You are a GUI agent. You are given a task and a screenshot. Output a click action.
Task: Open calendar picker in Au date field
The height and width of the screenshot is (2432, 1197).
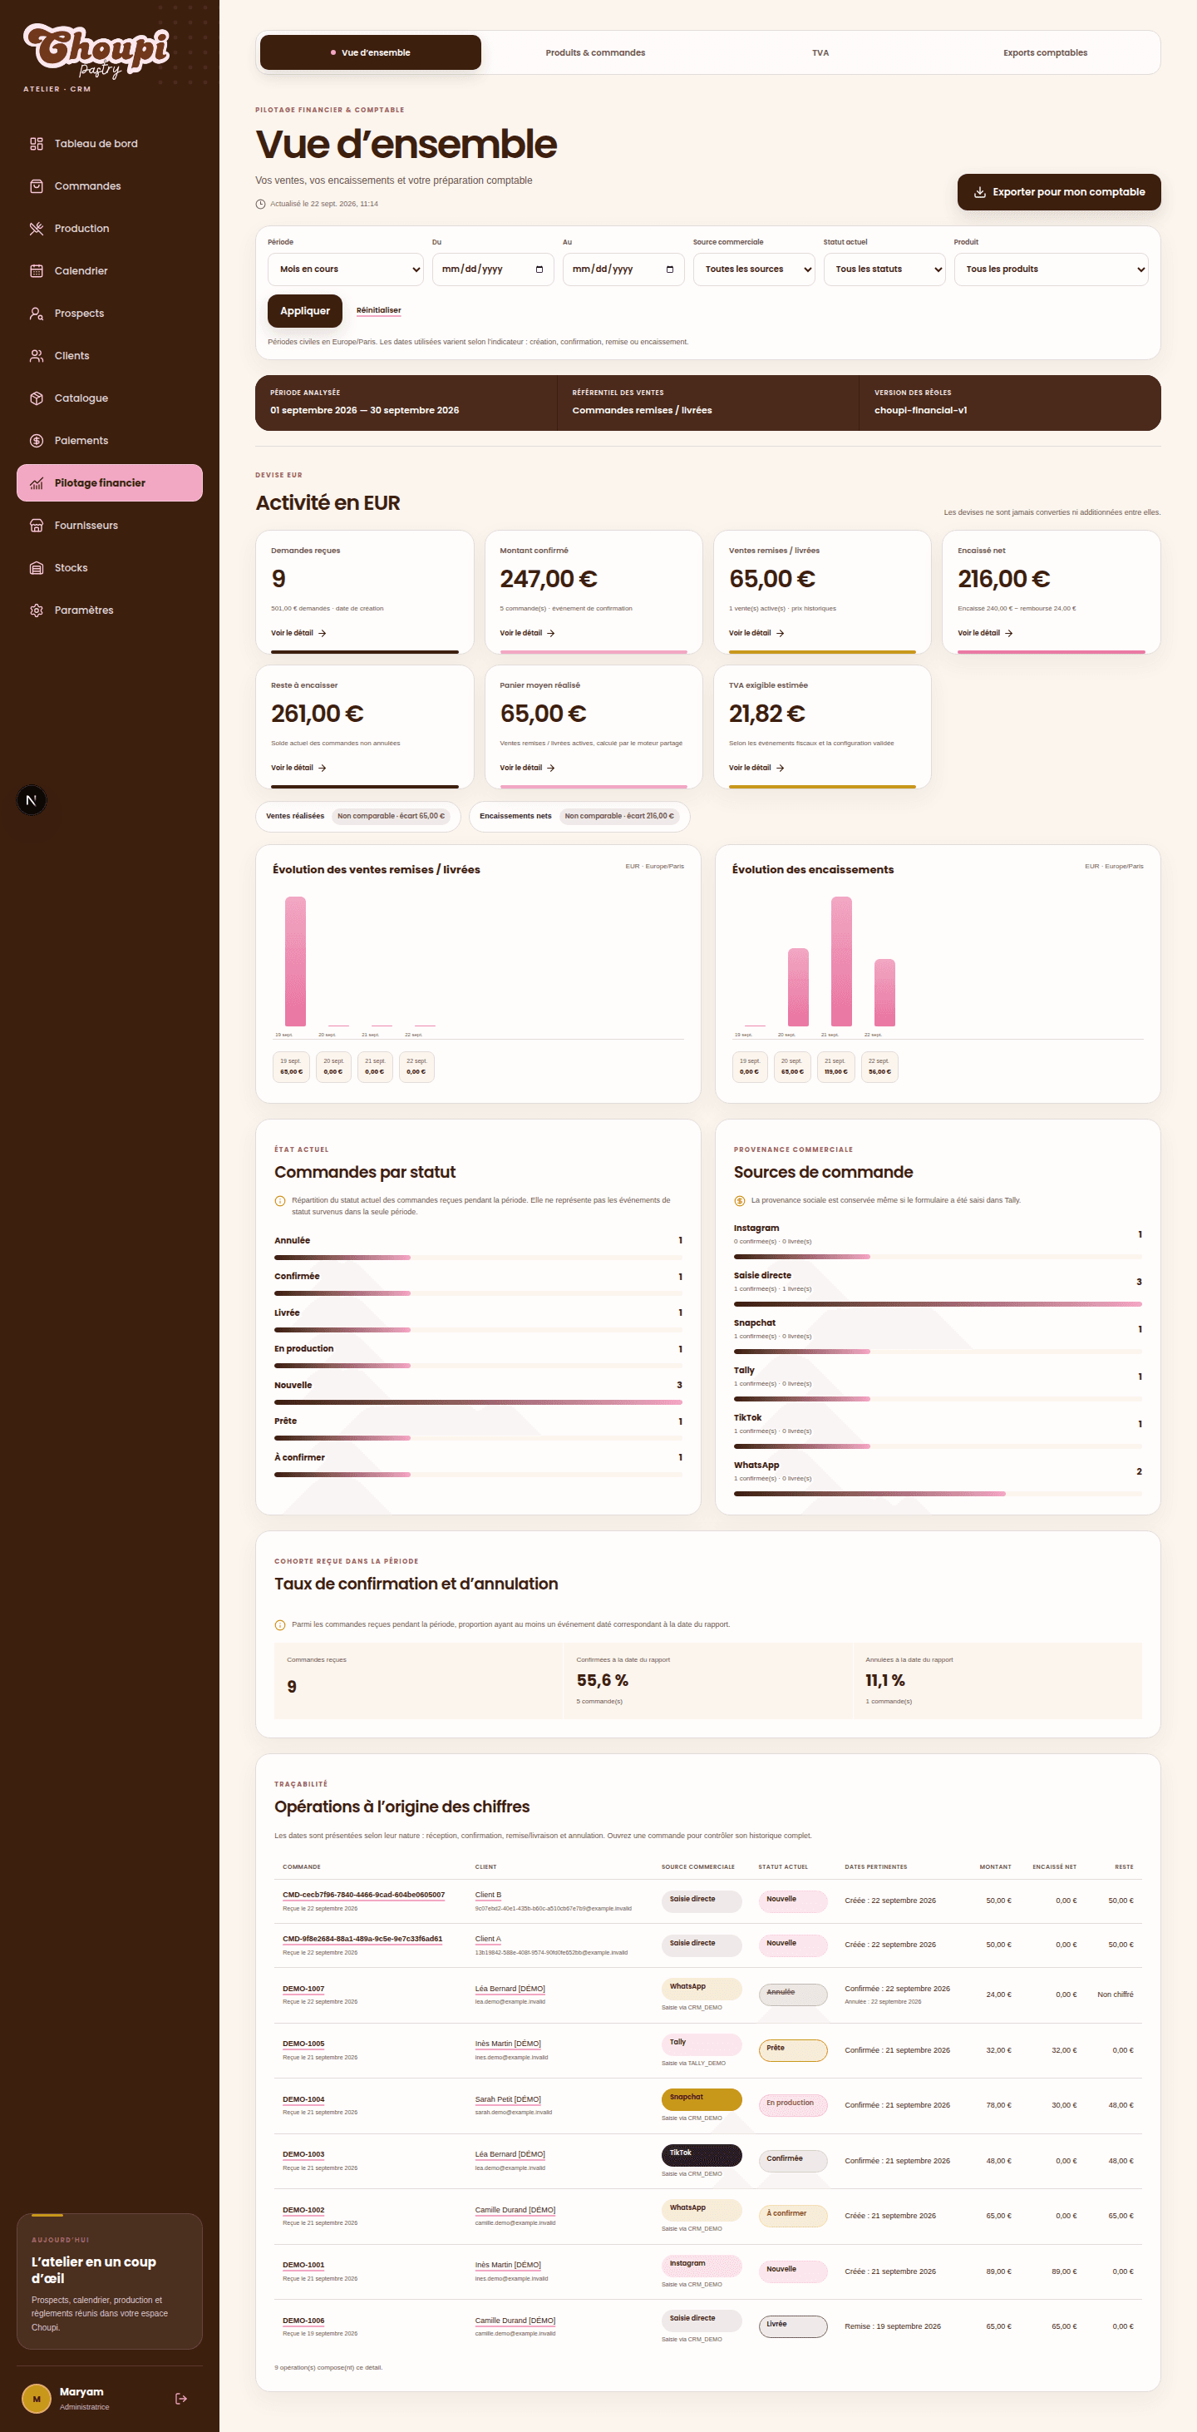pos(670,269)
